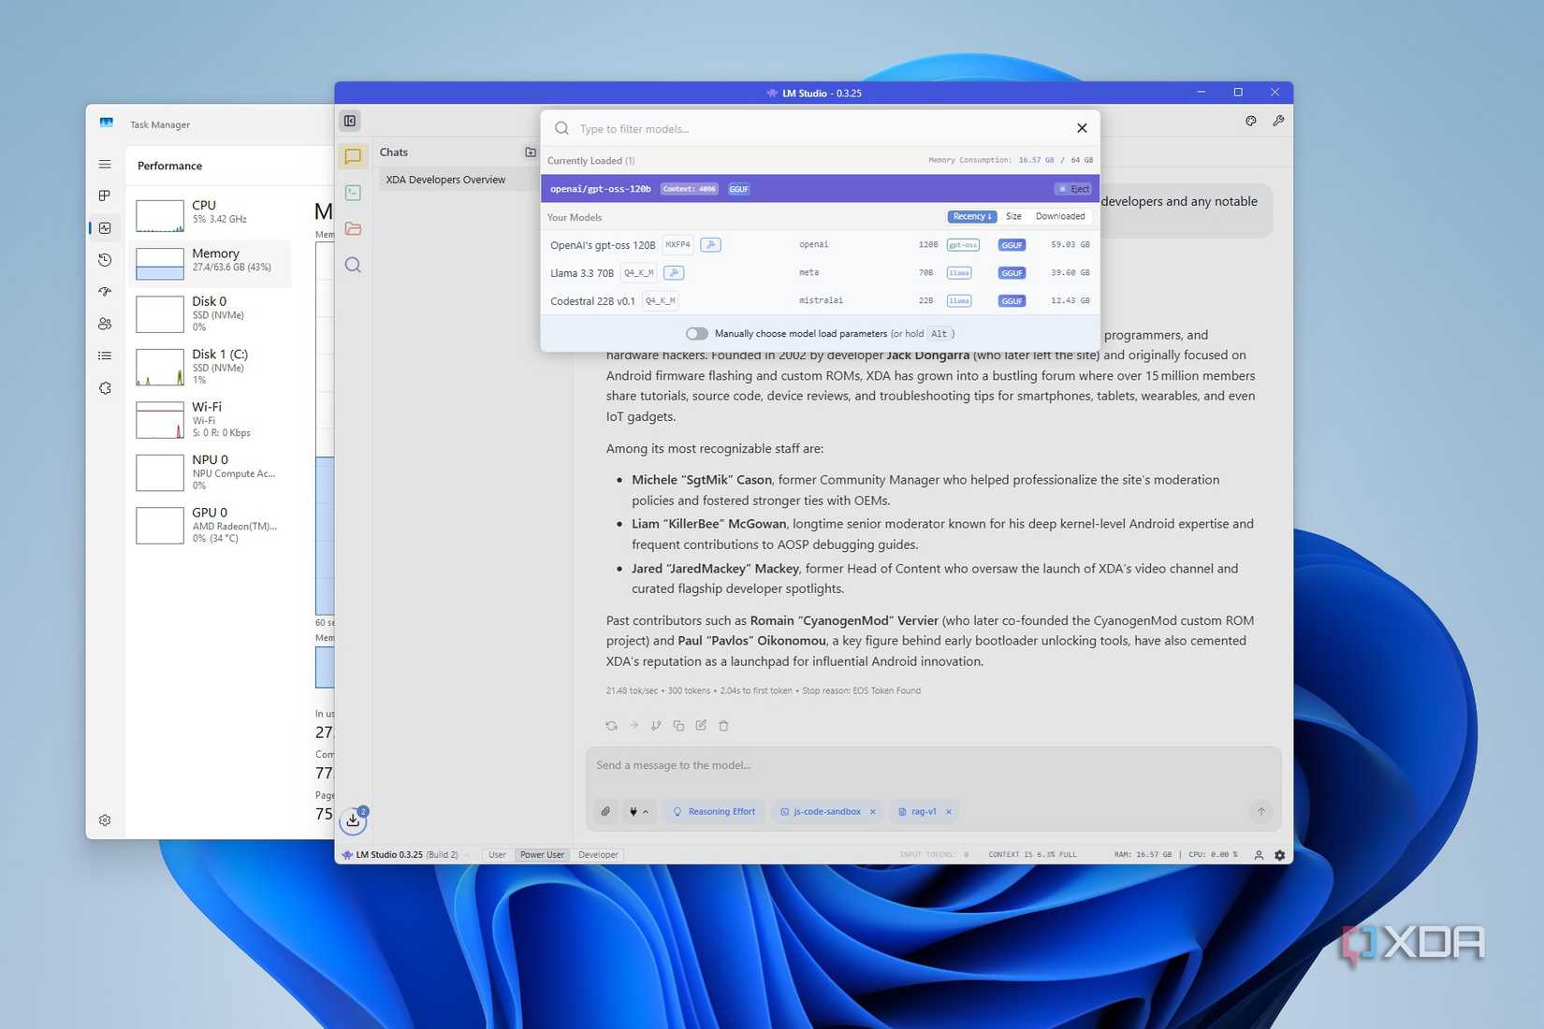Sort models by Recency
This screenshot has height=1029, width=1544.
(972, 216)
